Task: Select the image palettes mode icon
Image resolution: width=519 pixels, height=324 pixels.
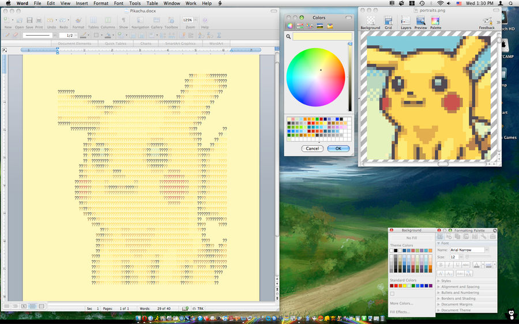Action: 319,26
